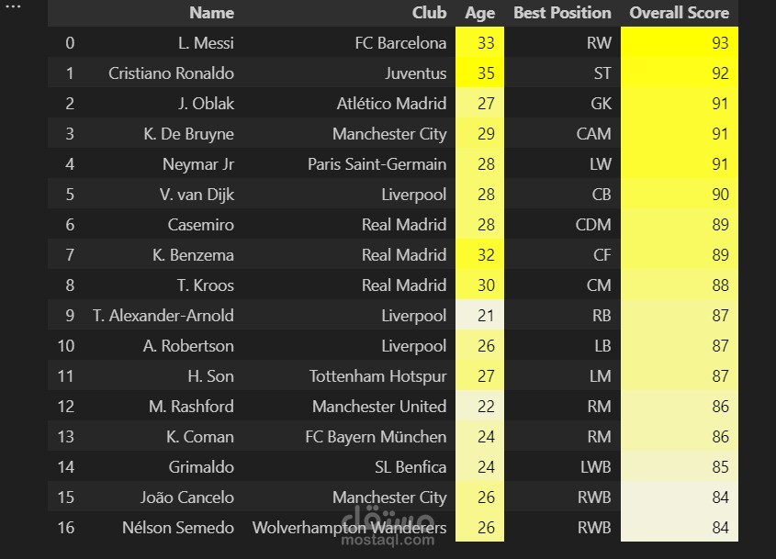The height and width of the screenshot is (559, 776).
Task: Click K. Benzema's age cell 32
Action: tap(486, 255)
